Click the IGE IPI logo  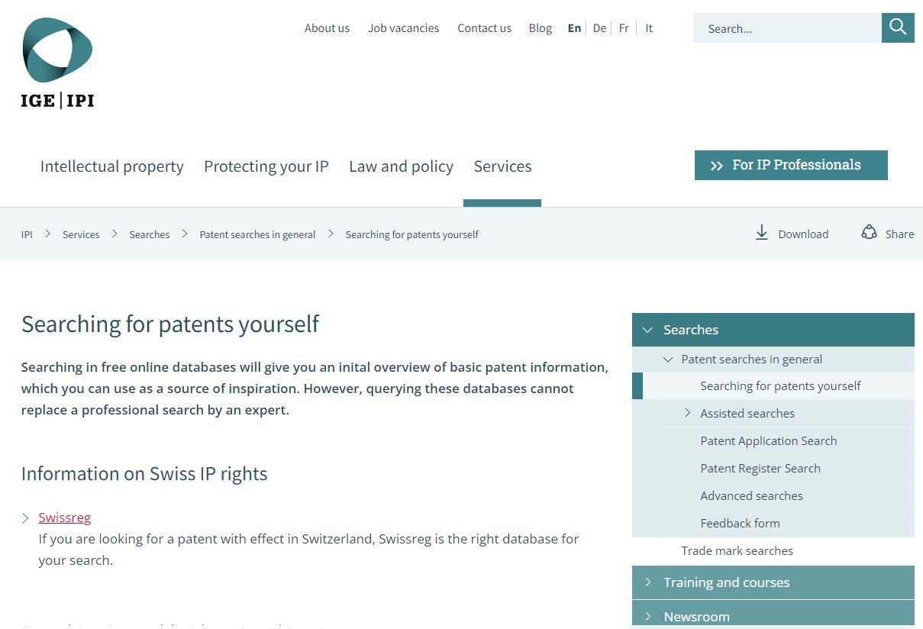57,63
